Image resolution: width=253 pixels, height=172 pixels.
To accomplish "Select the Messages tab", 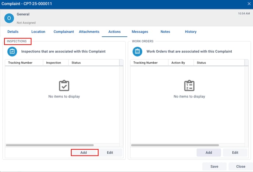I will (140, 32).
